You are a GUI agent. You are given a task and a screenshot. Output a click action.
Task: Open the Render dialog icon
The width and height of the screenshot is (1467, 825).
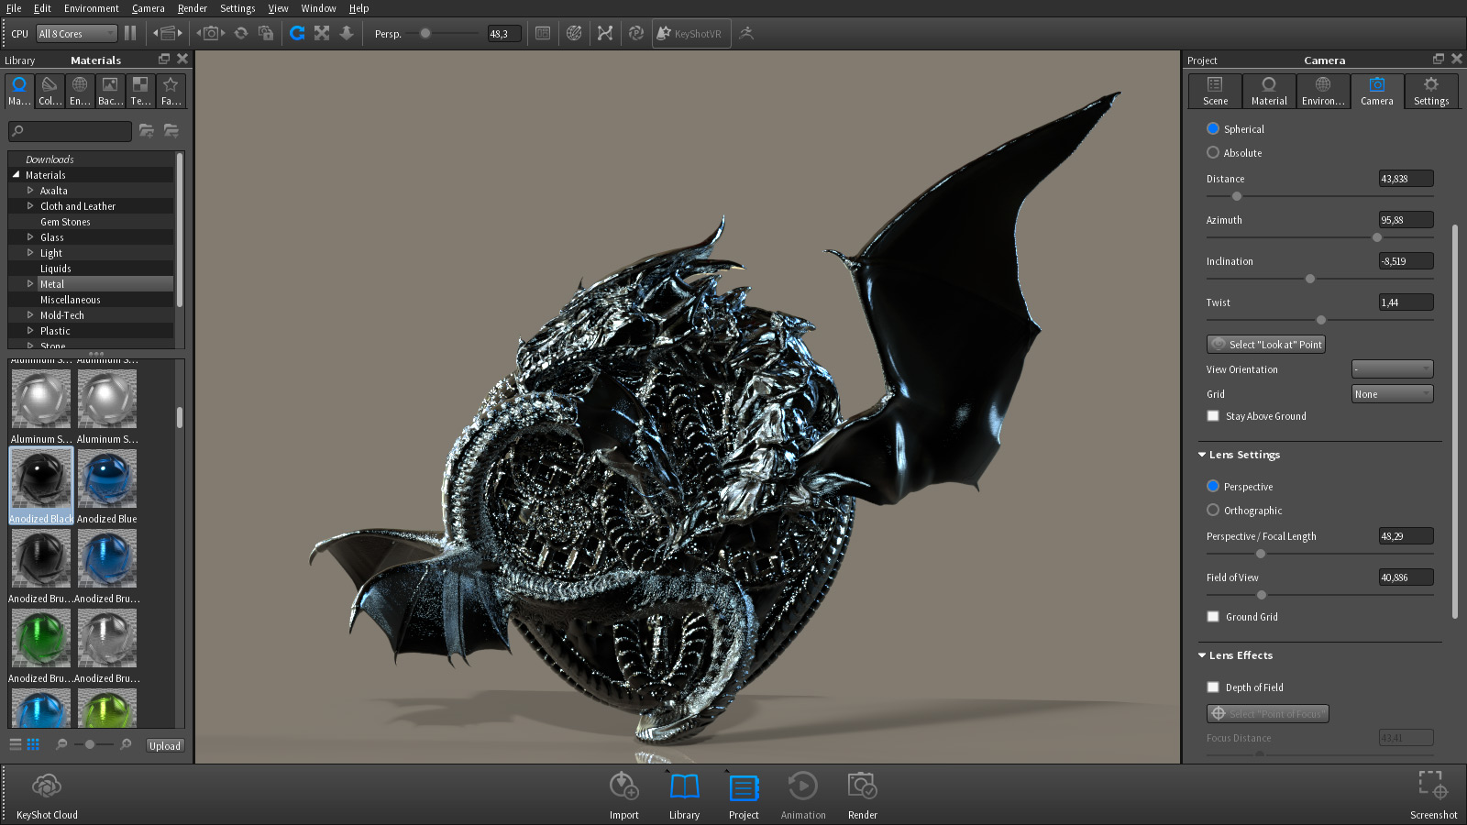[x=862, y=786]
